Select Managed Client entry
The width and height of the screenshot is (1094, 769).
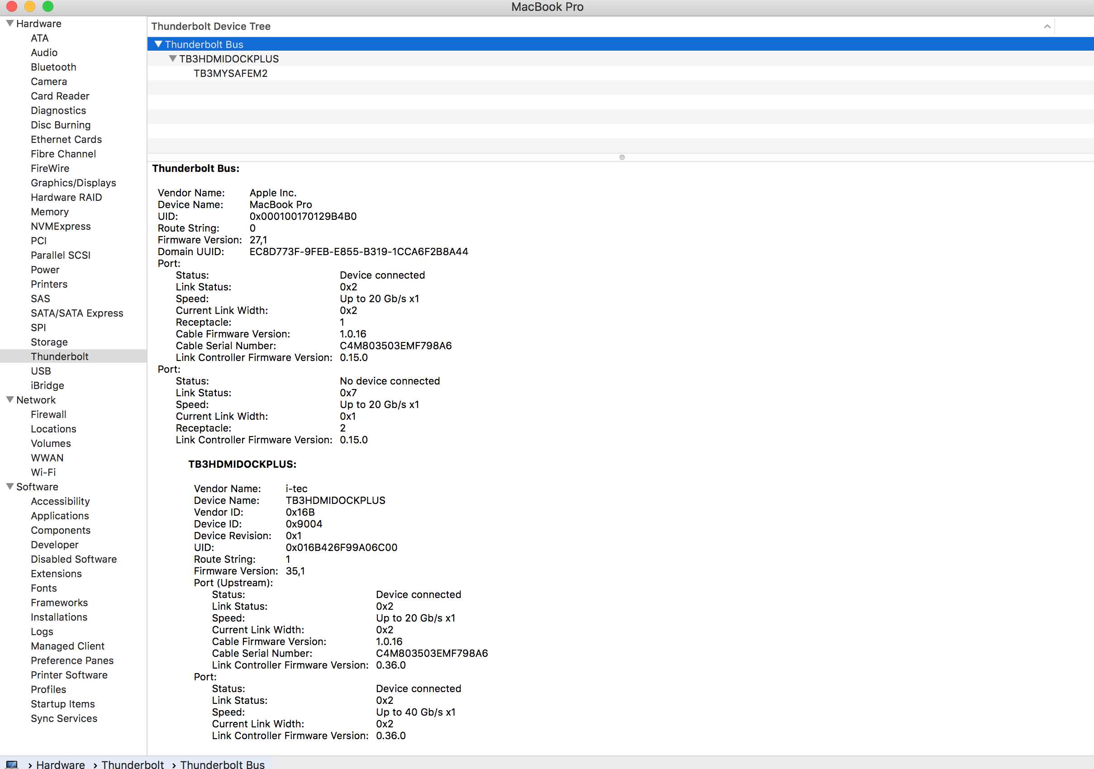[x=68, y=646]
